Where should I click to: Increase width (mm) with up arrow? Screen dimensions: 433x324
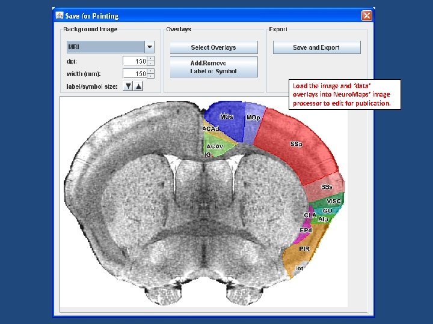(x=151, y=71)
